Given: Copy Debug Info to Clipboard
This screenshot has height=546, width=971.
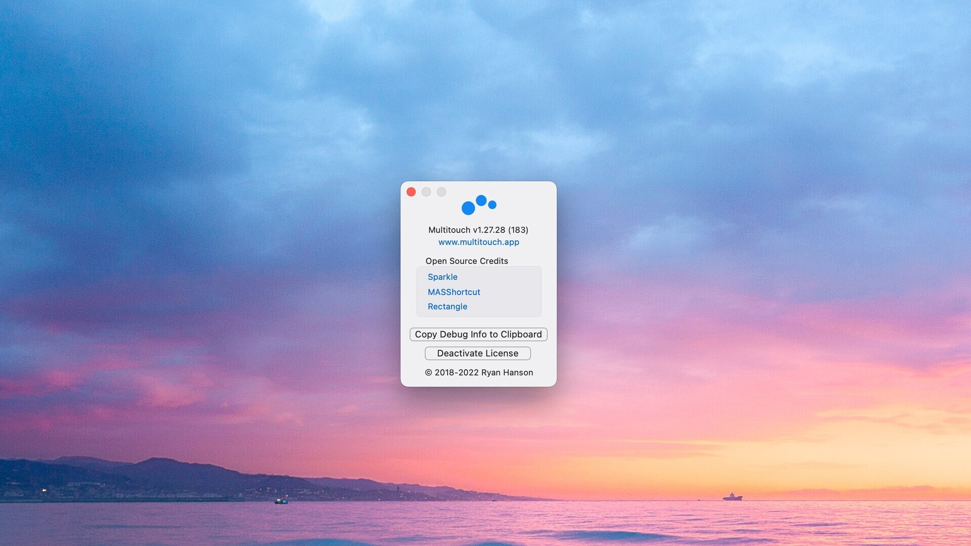Looking at the screenshot, I should 478,334.
